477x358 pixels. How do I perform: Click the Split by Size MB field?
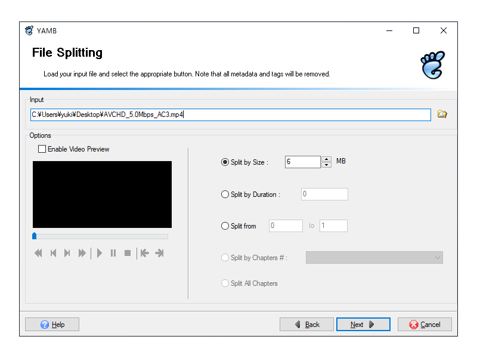[x=303, y=162]
